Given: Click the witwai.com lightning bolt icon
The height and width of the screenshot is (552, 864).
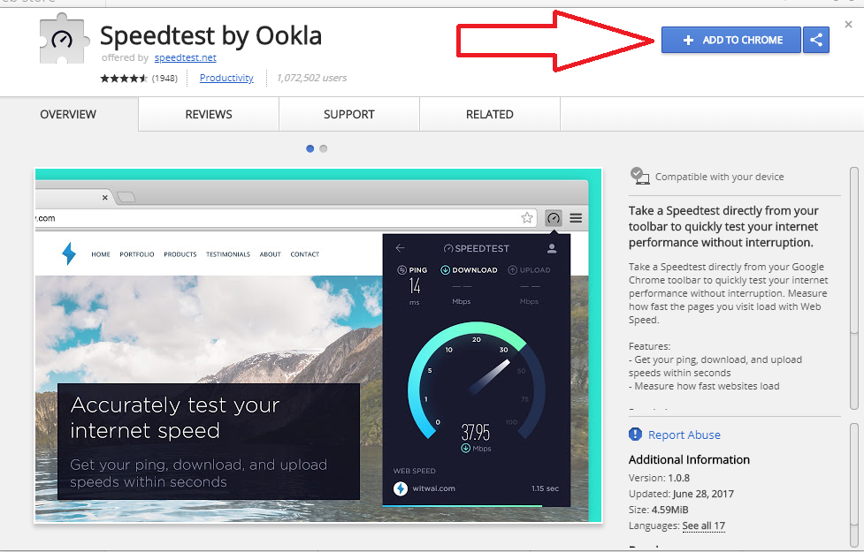Looking at the screenshot, I should point(401,488).
